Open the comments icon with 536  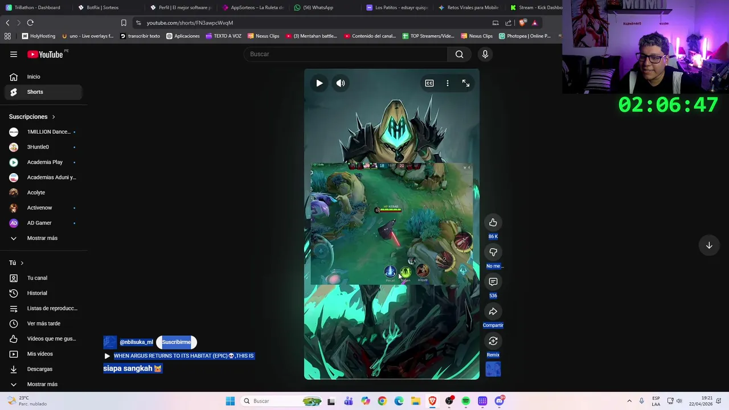click(x=493, y=282)
